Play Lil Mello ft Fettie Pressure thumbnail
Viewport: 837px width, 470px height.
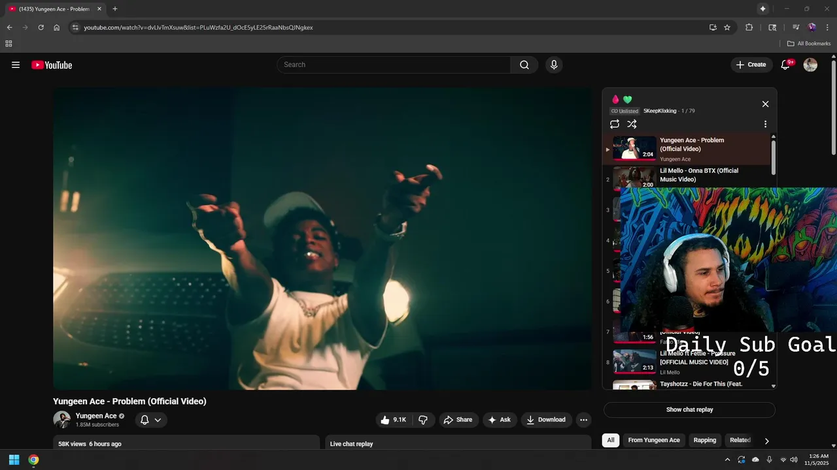coord(634,361)
